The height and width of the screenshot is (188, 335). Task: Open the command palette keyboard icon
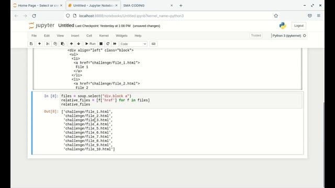153,44
